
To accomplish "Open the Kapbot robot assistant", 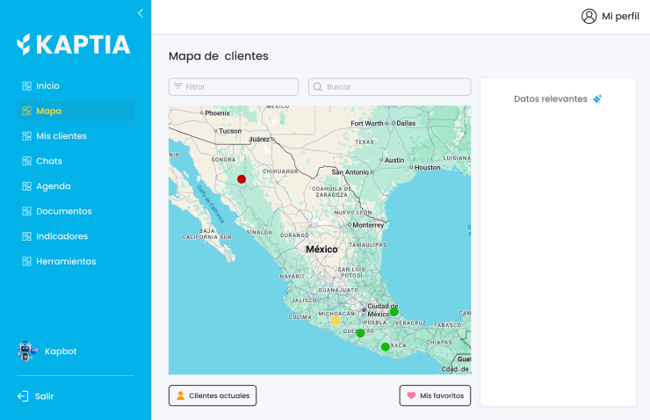I will click(x=27, y=351).
